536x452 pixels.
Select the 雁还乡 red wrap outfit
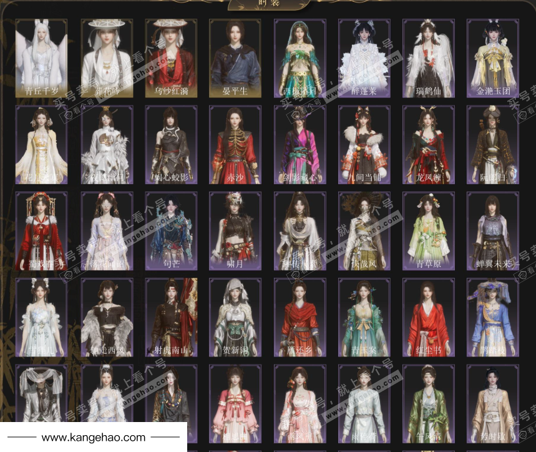click(300, 318)
